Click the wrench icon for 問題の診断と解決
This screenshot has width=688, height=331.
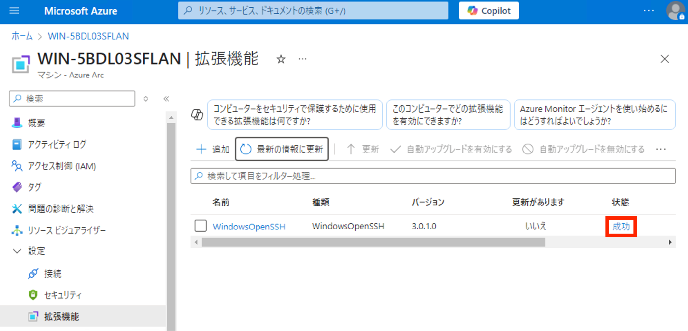(17, 209)
